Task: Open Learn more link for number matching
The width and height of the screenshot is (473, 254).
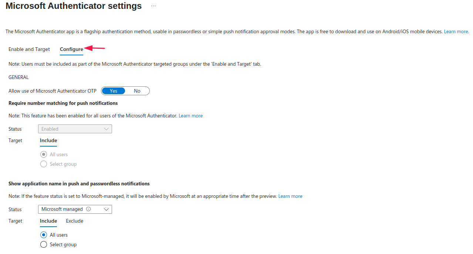Action: pyautogui.click(x=190, y=116)
